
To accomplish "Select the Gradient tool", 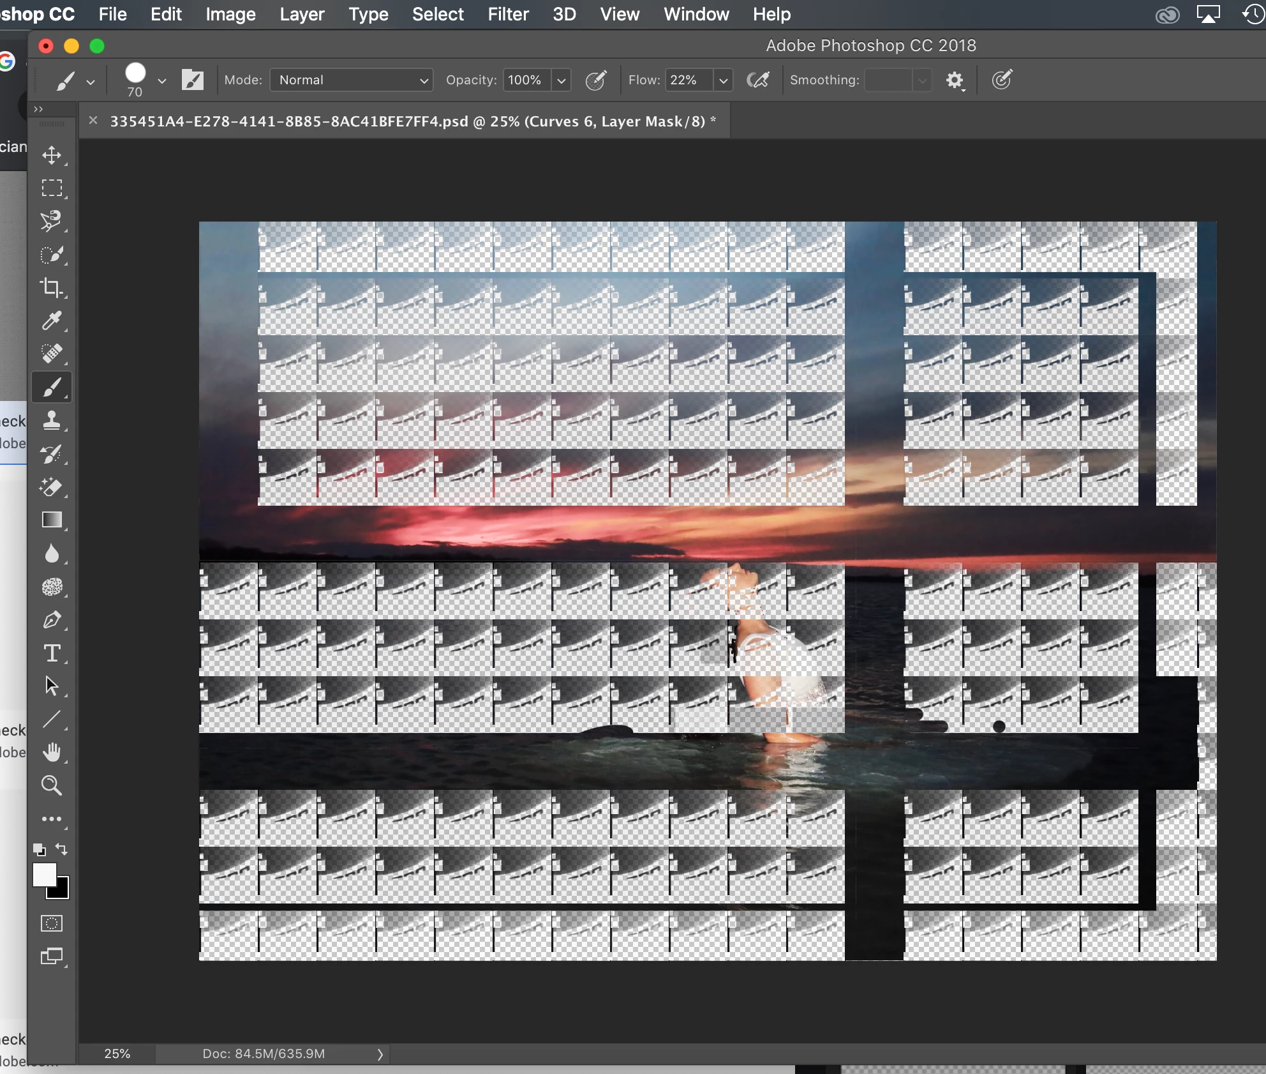I will 52,520.
